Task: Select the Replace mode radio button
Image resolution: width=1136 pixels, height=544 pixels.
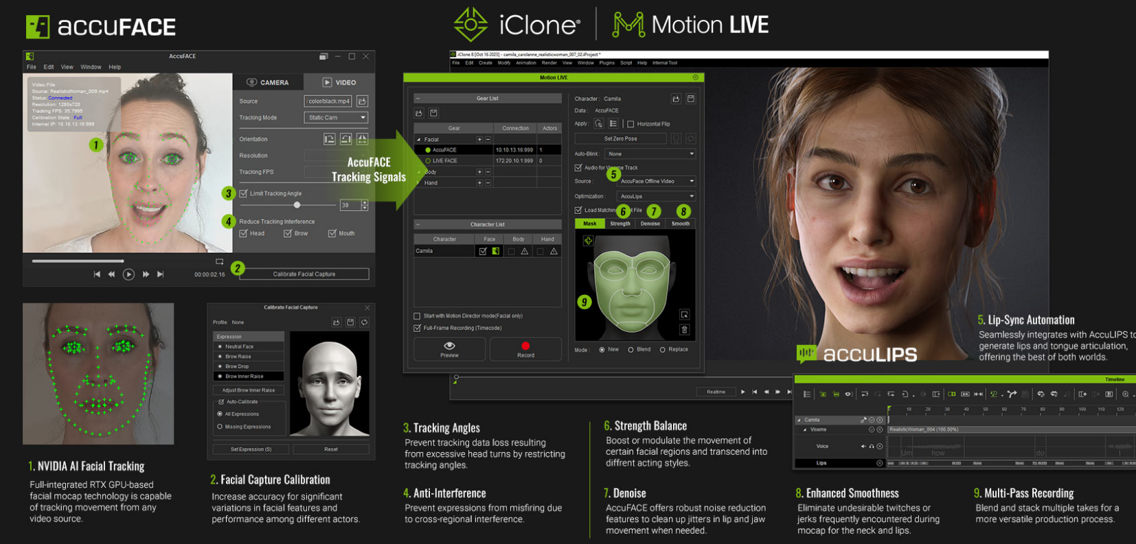Action: coord(663,350)
